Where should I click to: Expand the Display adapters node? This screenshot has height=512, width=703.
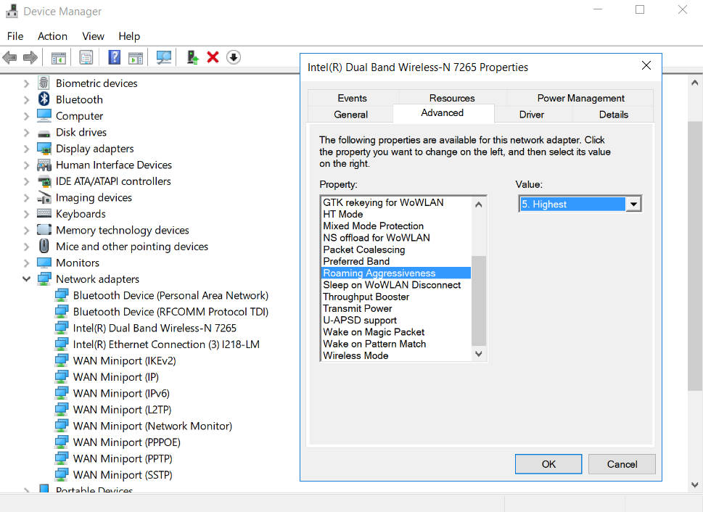26,149
